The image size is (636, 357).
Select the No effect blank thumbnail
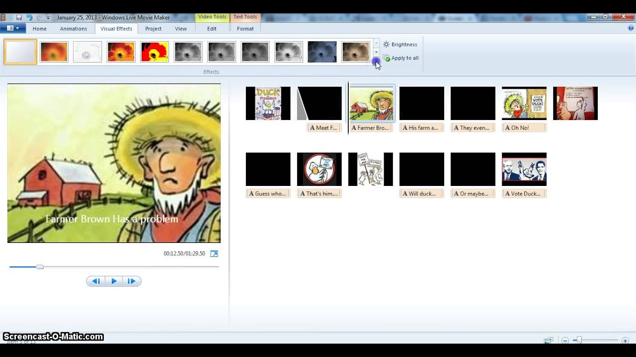coord(20,52)
